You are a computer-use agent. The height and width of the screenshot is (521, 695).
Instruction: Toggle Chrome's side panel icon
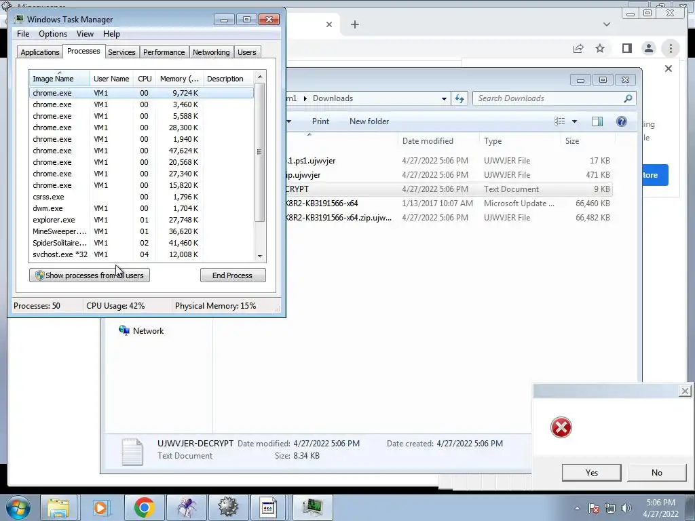point(626,48)
